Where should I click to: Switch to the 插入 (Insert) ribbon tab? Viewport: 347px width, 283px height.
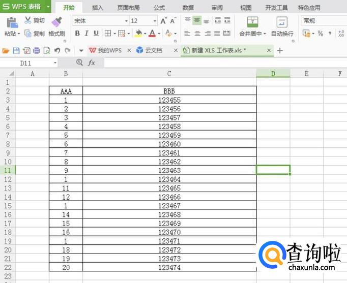tap(98, 8)
